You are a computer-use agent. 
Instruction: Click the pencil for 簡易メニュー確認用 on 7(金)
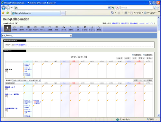[x=52, y=93]
